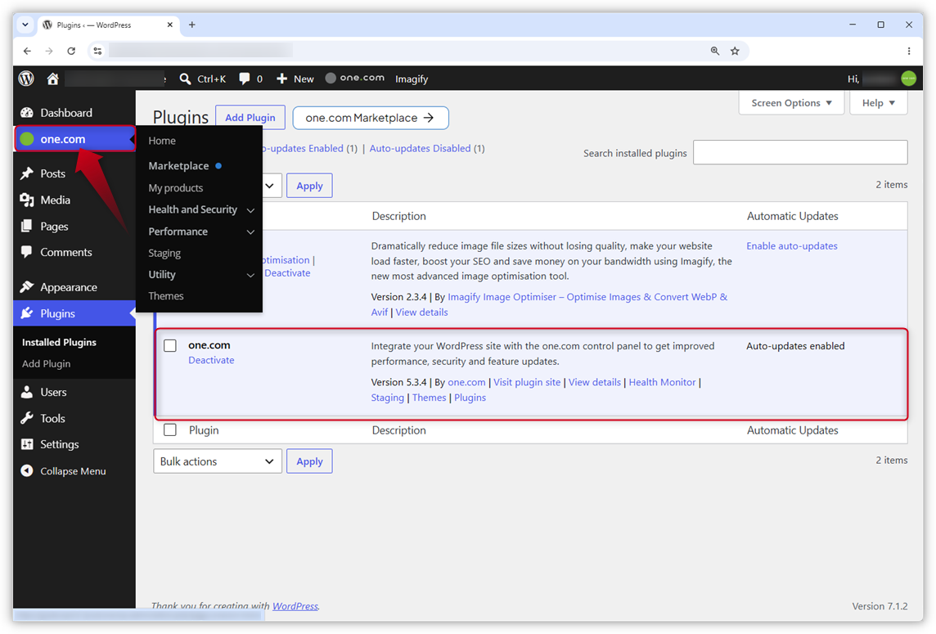Open site information icon in address bar

pyautogui.click(x=98, y=52)
